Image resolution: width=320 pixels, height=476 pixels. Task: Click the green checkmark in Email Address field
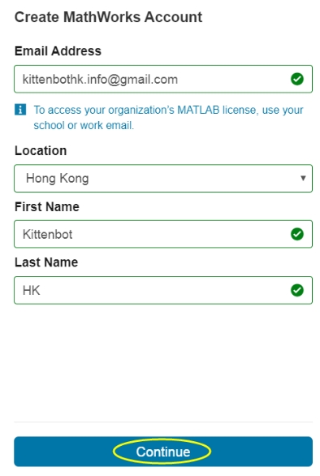coord(297,79)
